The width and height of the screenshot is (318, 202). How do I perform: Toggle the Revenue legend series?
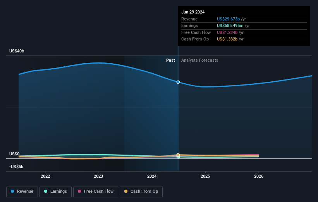22,192
